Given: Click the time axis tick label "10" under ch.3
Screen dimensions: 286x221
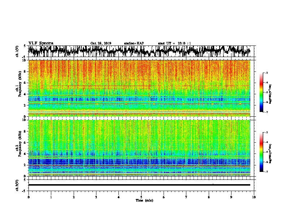Looking at the screenshot, I should [x=254, y=197].
